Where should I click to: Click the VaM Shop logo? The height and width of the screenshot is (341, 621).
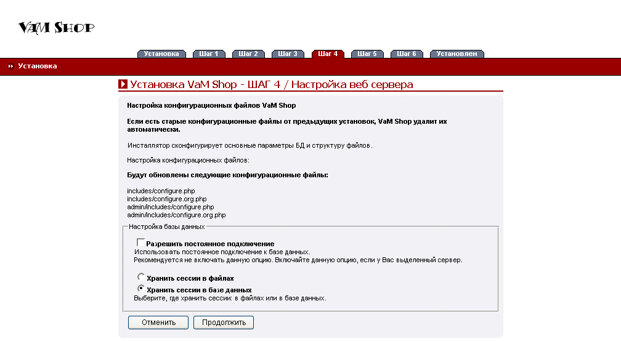click(56, 28)
